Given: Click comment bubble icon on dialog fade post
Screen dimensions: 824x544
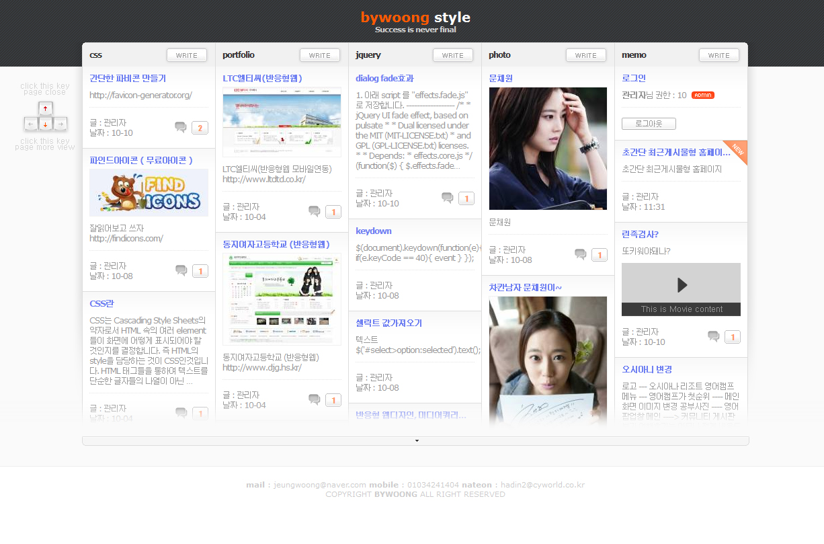Looking at the screenshot, I should [447, 198].
